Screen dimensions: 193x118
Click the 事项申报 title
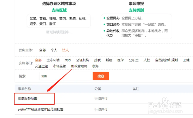[136, 4]
